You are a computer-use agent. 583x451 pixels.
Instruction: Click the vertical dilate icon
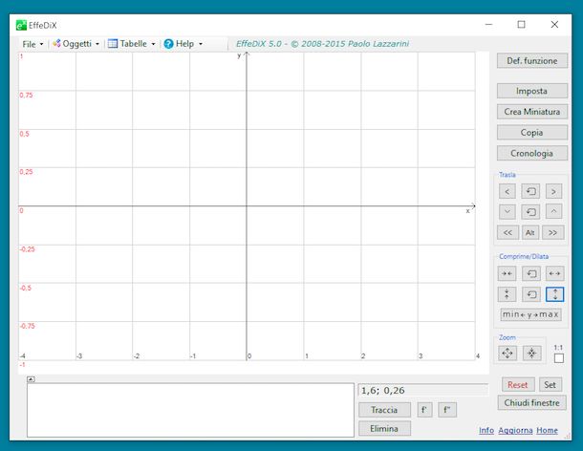point(554,294)
